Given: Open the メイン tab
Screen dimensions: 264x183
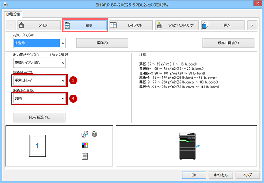Looking at the screenshot, I should [39, 26].
